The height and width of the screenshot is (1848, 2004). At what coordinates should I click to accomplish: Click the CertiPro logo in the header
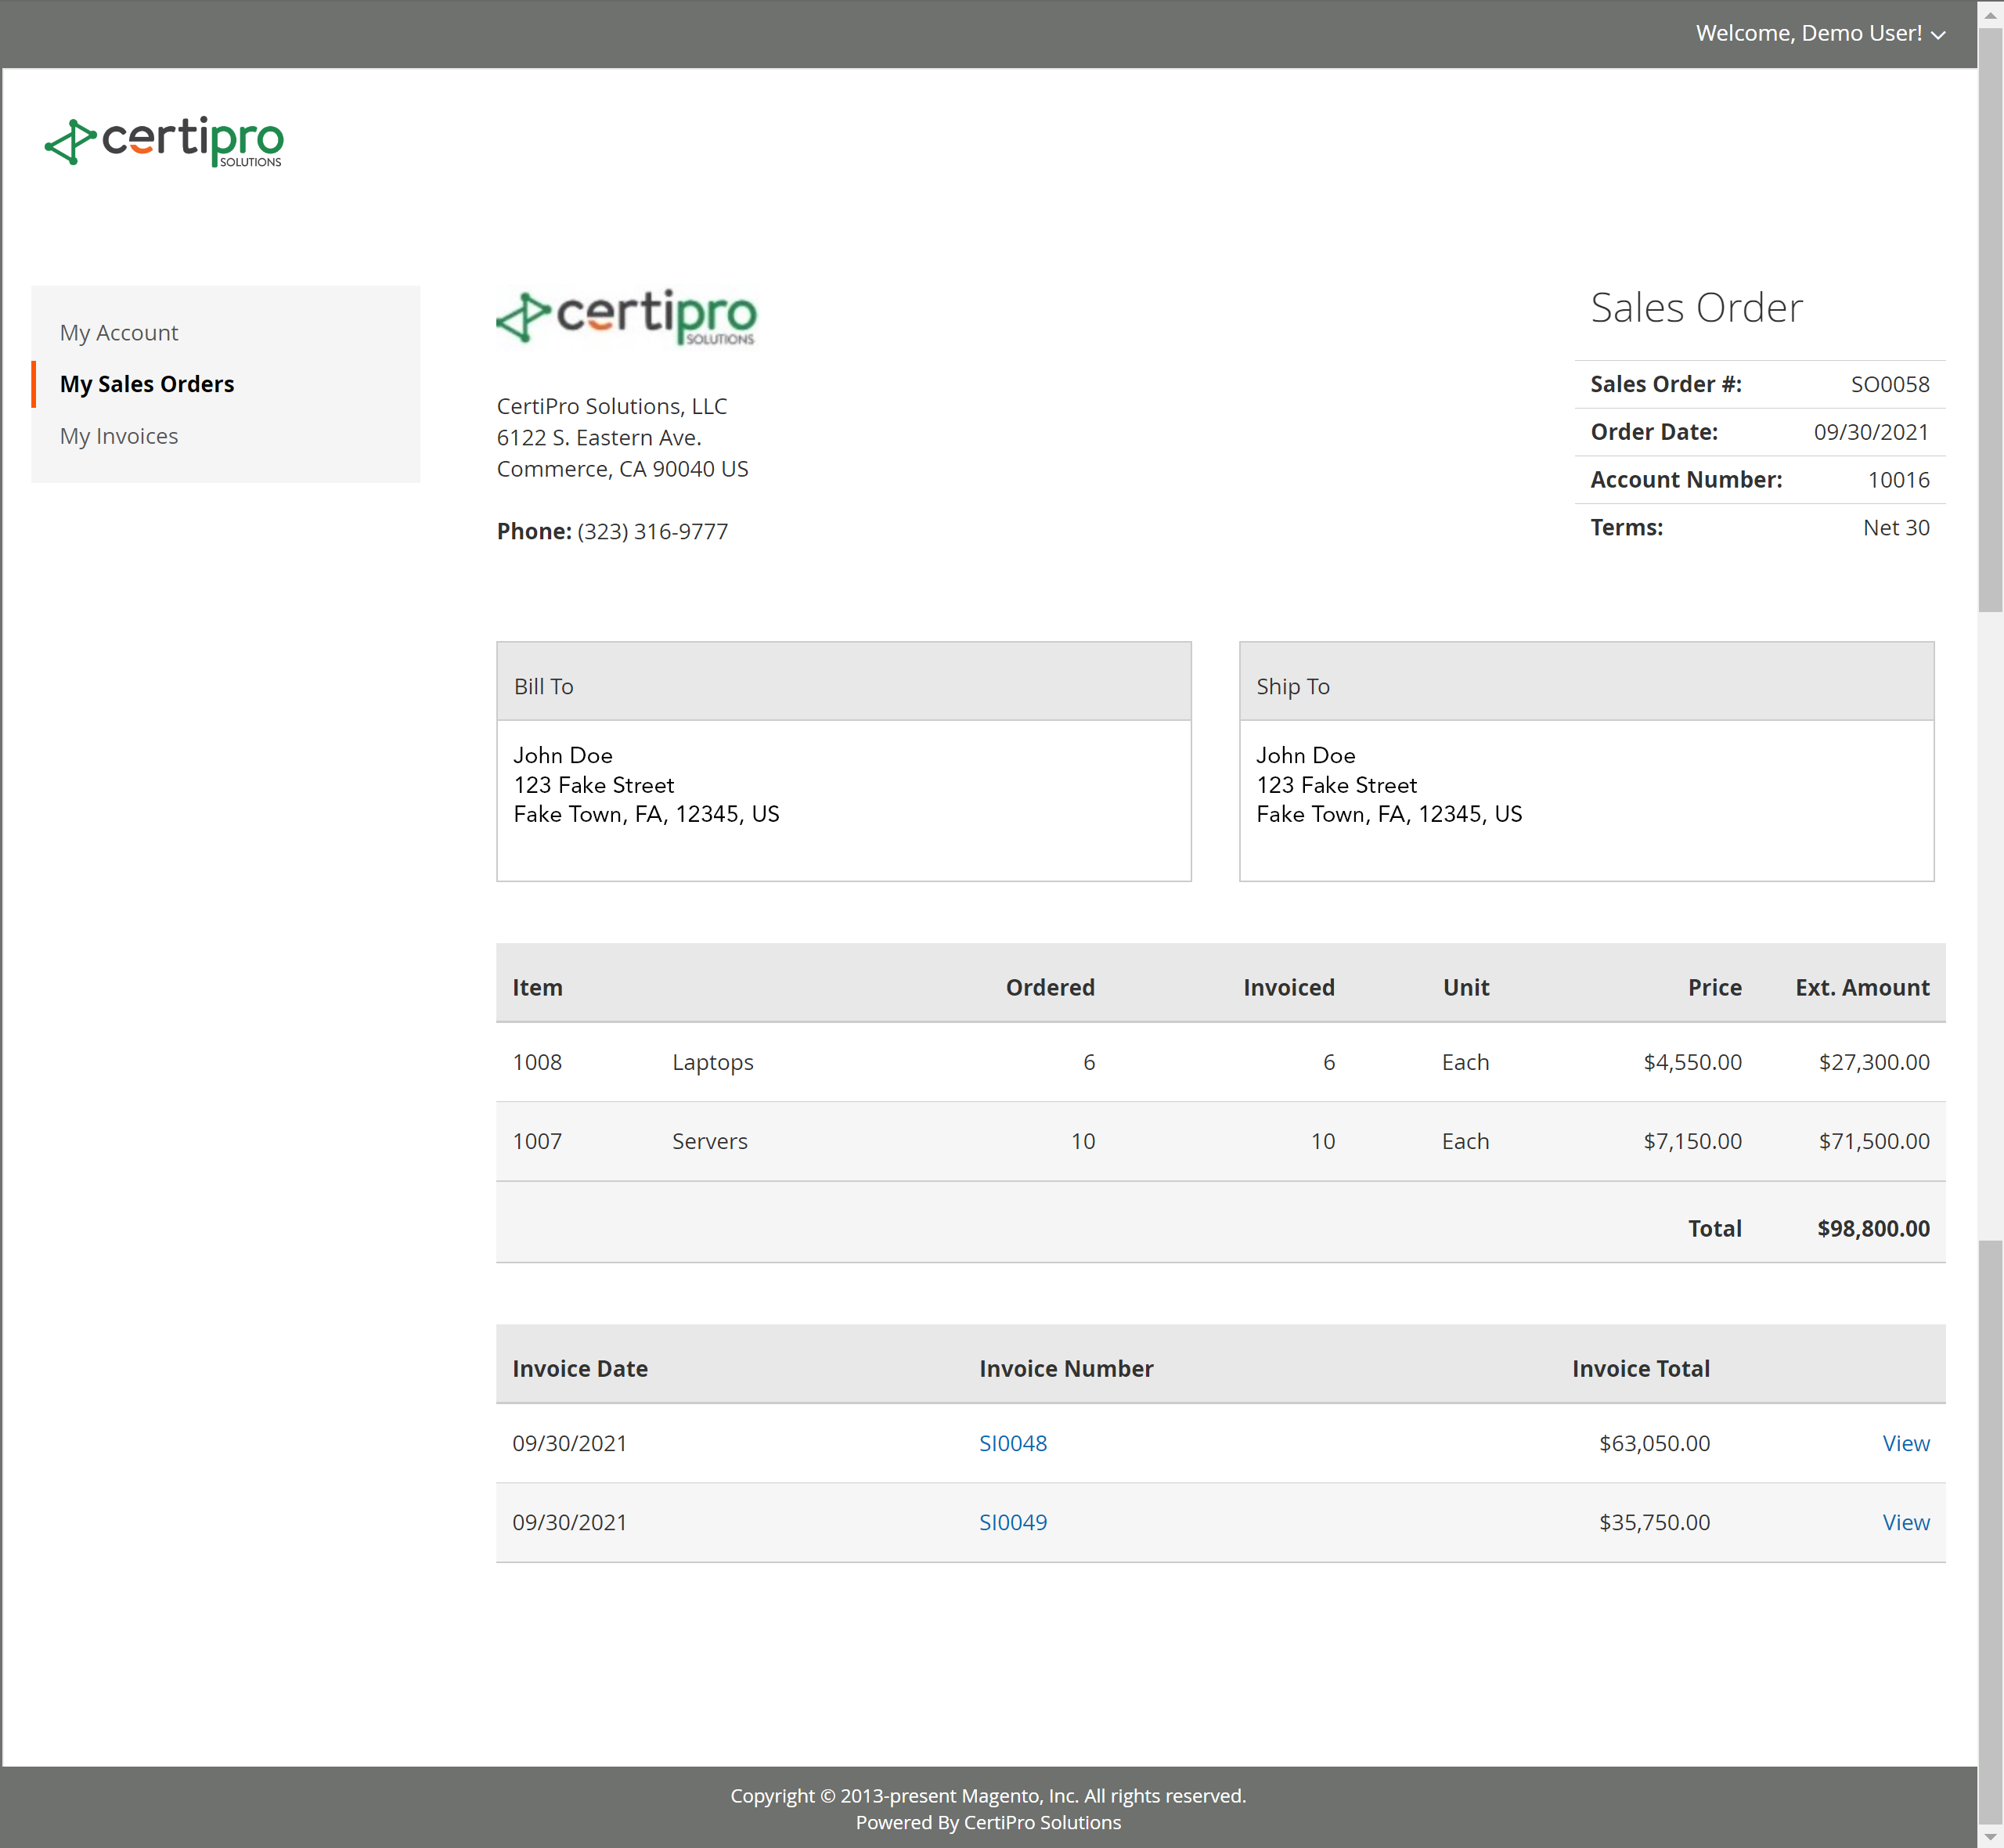tap(164, 141)
